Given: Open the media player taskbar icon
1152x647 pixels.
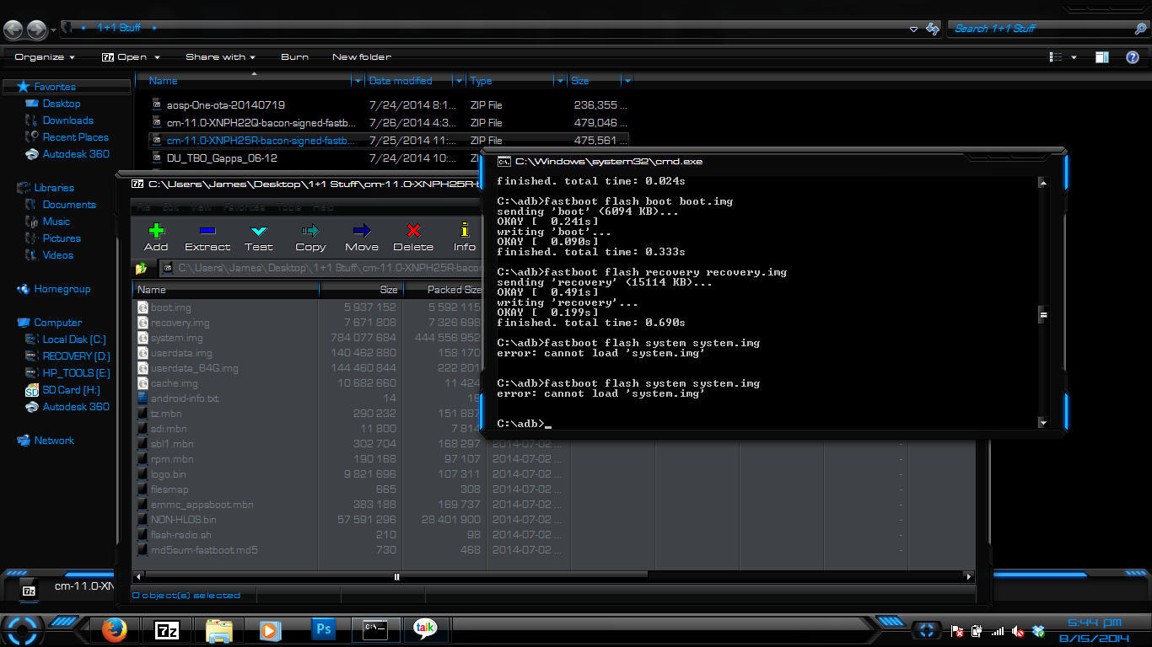Looking at the screenshot, I should 270,629.
